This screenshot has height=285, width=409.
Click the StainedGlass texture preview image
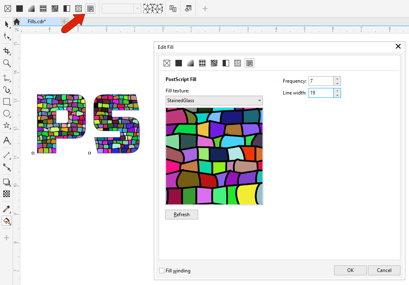[214, 156]
